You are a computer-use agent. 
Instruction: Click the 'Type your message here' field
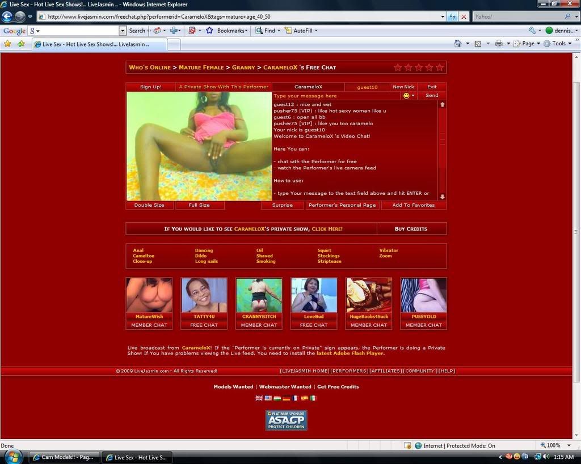[x=336, y=96]
